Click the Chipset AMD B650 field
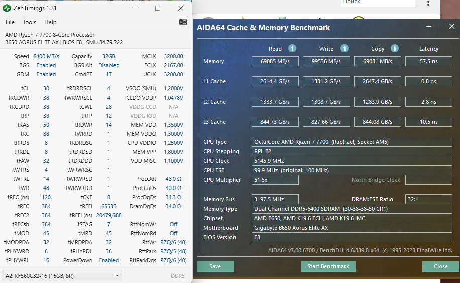 point(352,218)
